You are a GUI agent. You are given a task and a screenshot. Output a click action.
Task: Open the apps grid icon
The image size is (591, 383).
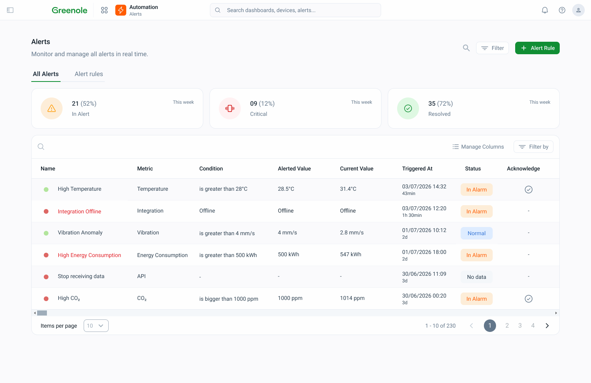tap(104, 10)
